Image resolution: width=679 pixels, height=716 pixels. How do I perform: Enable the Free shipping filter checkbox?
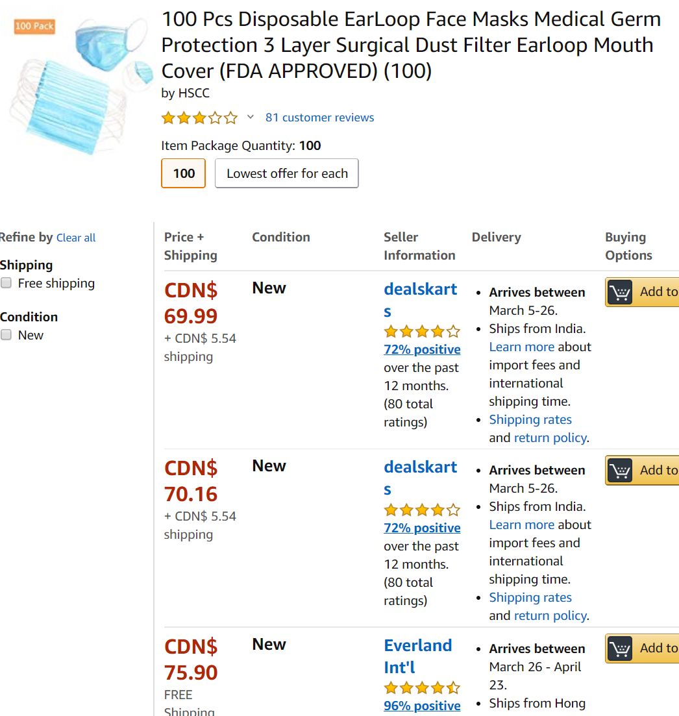[x=6, y=283]
